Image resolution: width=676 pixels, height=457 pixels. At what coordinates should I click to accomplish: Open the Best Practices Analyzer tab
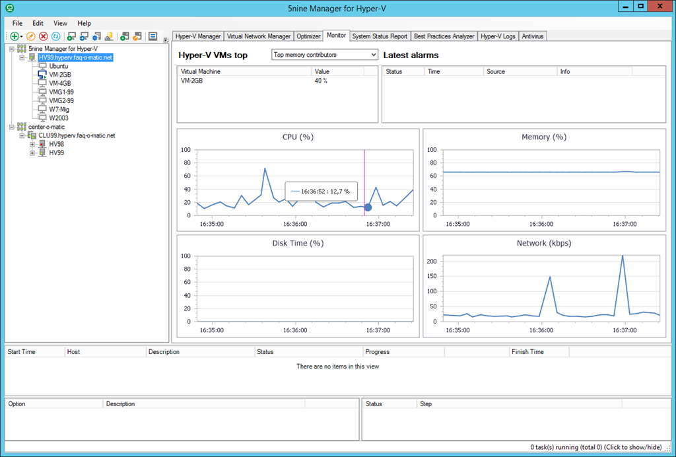point(444,36)
